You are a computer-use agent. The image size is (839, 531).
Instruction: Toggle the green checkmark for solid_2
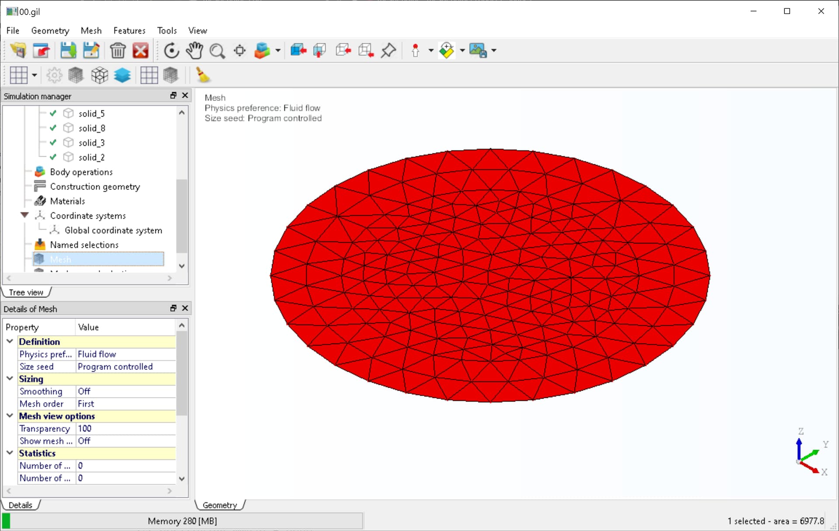pyautogui.click(x=53, y=157)
